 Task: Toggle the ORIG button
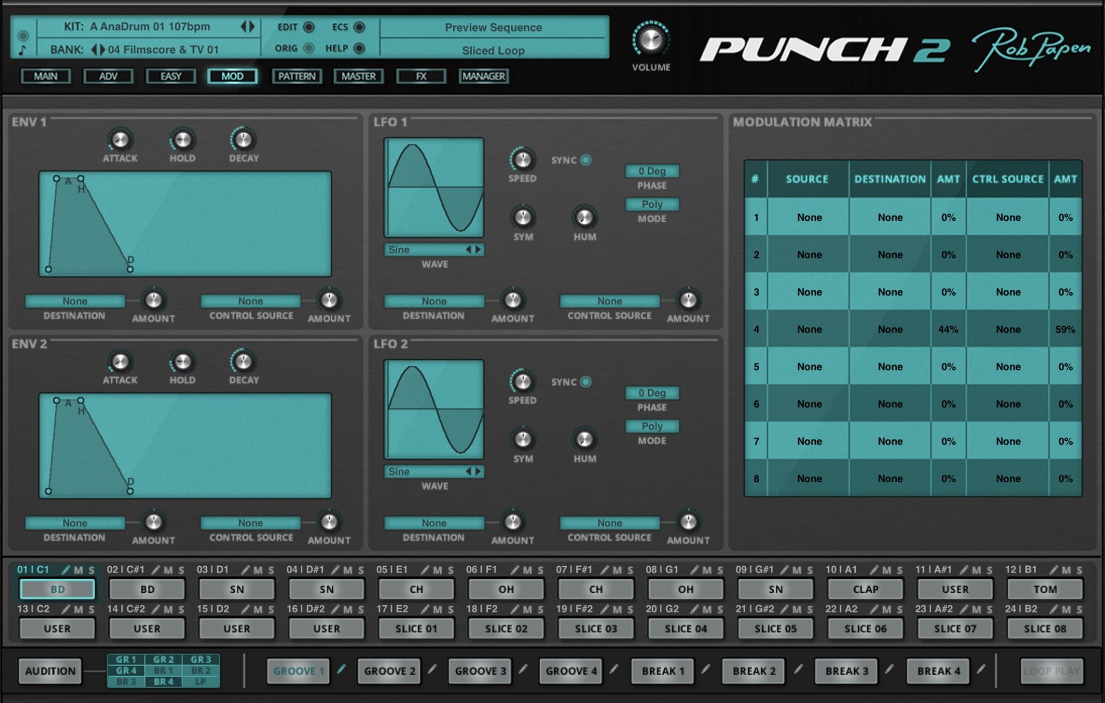309,48
